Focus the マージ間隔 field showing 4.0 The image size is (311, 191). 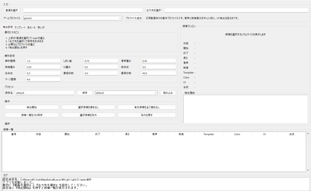click(43, 79)
